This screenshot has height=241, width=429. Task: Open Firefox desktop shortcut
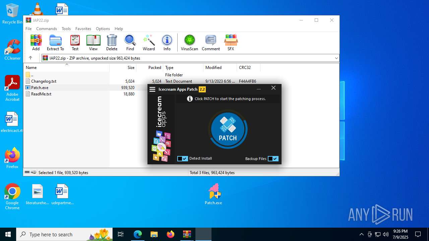[12, 158]
